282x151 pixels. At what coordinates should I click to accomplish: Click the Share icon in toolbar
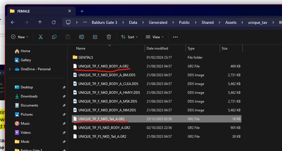click(95, 37)
